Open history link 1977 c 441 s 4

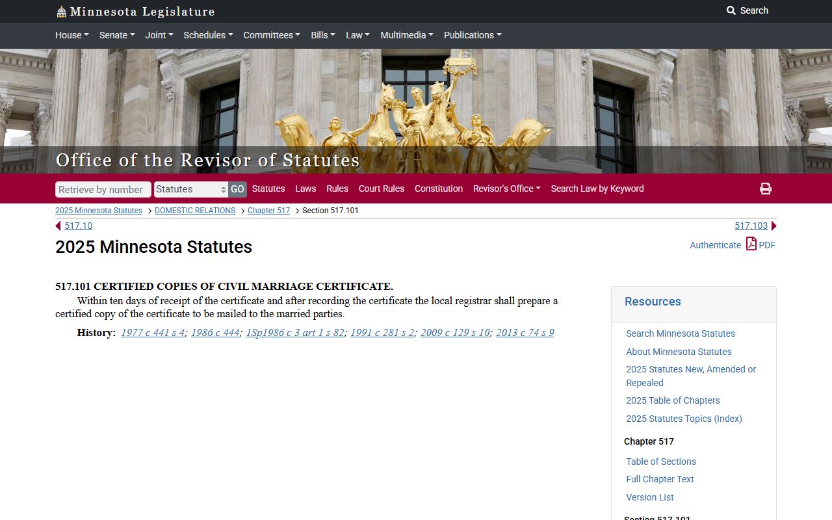pyautogui.click(x=153, y=333)
